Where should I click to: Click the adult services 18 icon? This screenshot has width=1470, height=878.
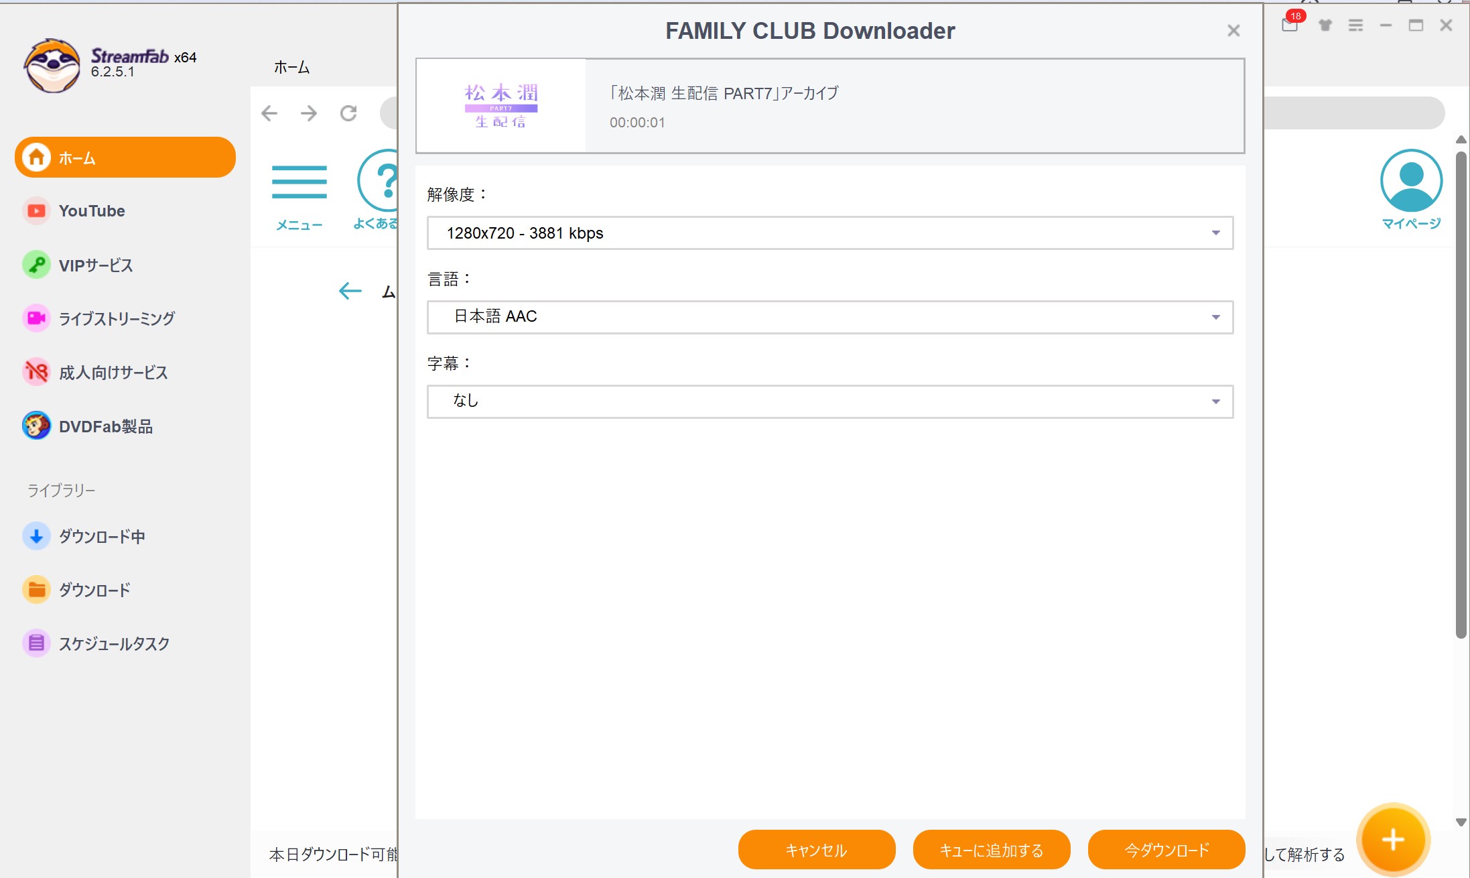[x=36, y=372]
